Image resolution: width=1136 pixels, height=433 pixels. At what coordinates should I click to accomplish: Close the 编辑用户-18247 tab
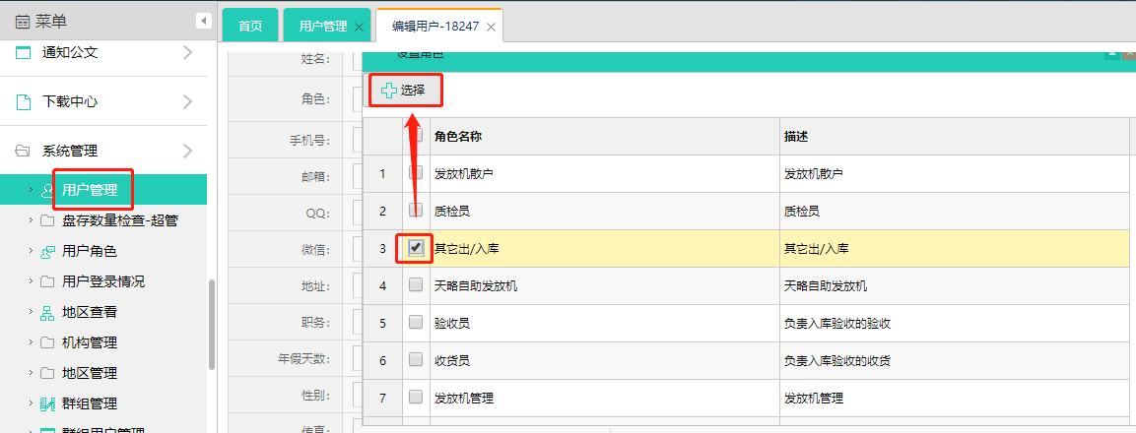(491, 28)
